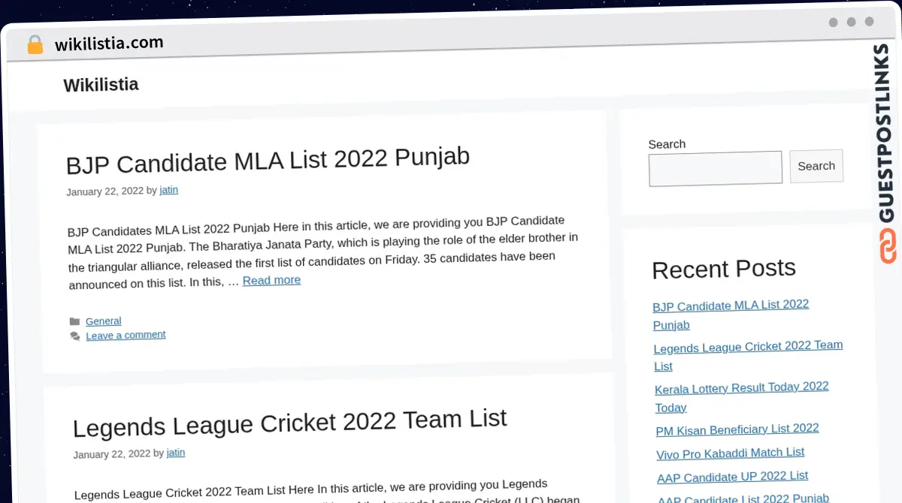
Task: Open the Read more link of the BJP article
Action: (x=271, y=280)
